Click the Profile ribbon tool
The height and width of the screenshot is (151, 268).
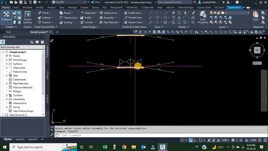coord(87,18)
